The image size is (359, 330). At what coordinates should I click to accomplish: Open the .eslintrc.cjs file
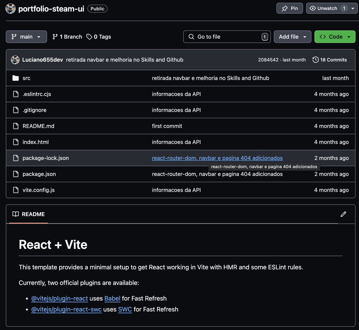(x=37, y=94)
